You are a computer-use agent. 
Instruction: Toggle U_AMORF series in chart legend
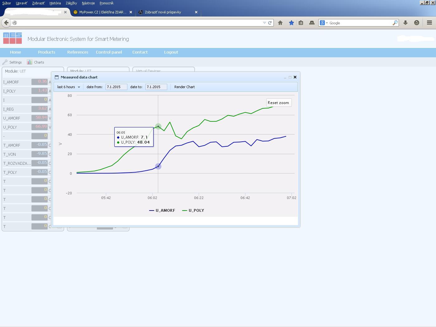tap(162, 211)
